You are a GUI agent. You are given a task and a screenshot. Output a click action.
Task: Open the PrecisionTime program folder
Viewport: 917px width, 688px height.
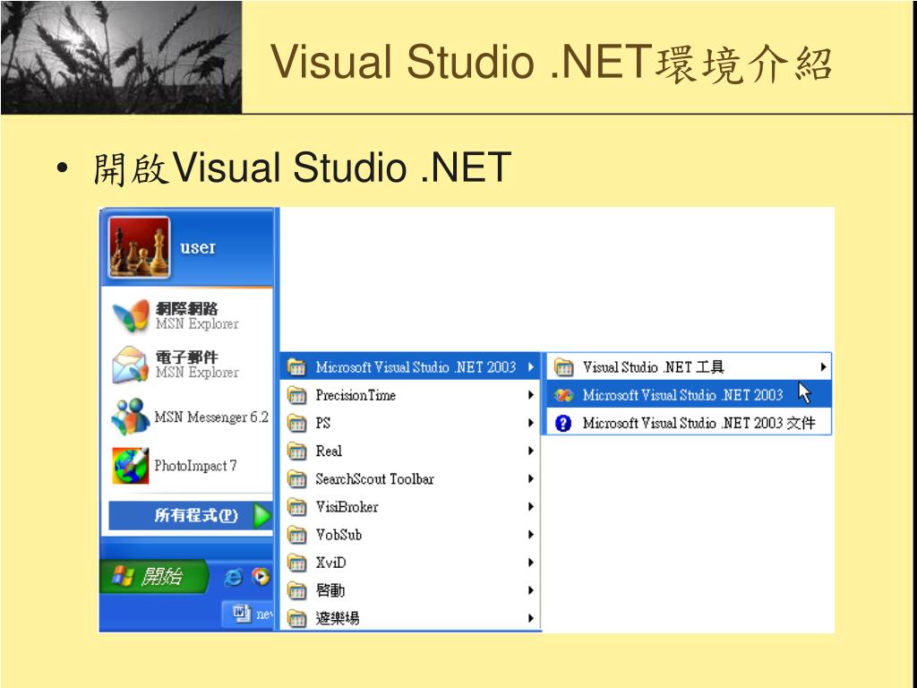point(410,395)
